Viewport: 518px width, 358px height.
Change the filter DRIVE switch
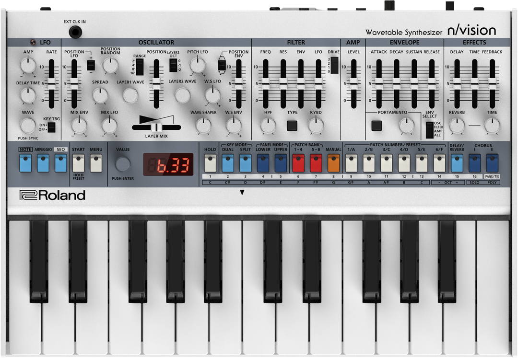point(335,65)
